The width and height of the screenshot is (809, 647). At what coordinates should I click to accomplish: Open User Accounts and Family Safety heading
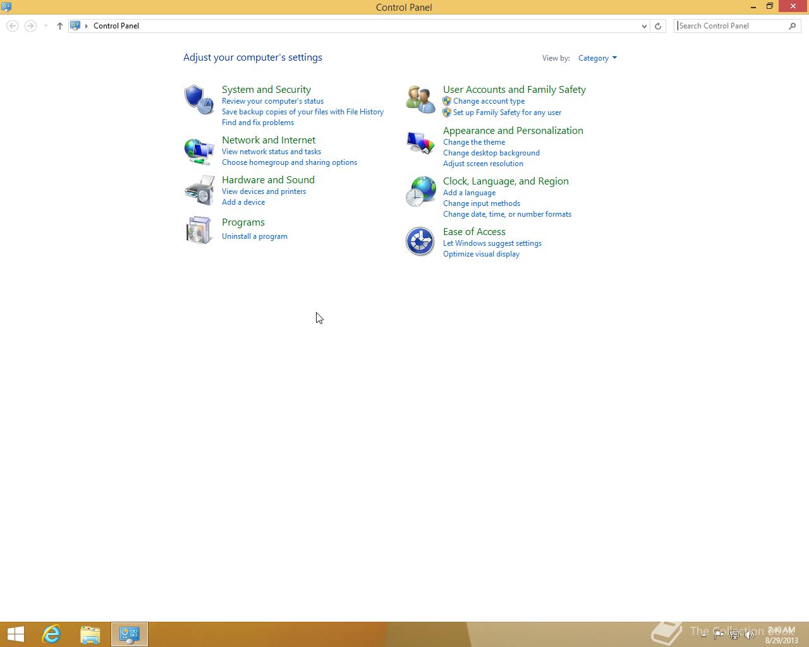514,90
